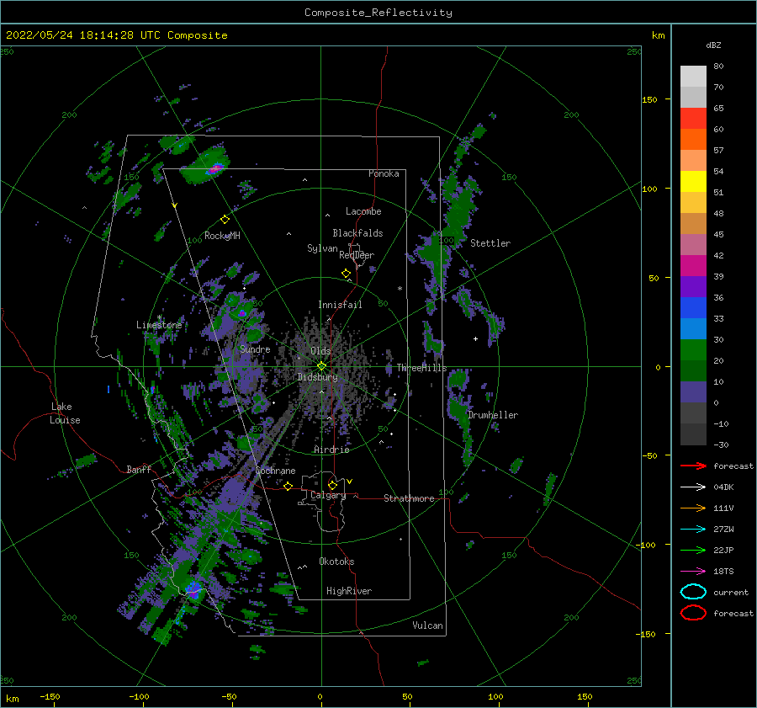
Task: Click the white 04DK arrow icon
Action: coord(693,487)
